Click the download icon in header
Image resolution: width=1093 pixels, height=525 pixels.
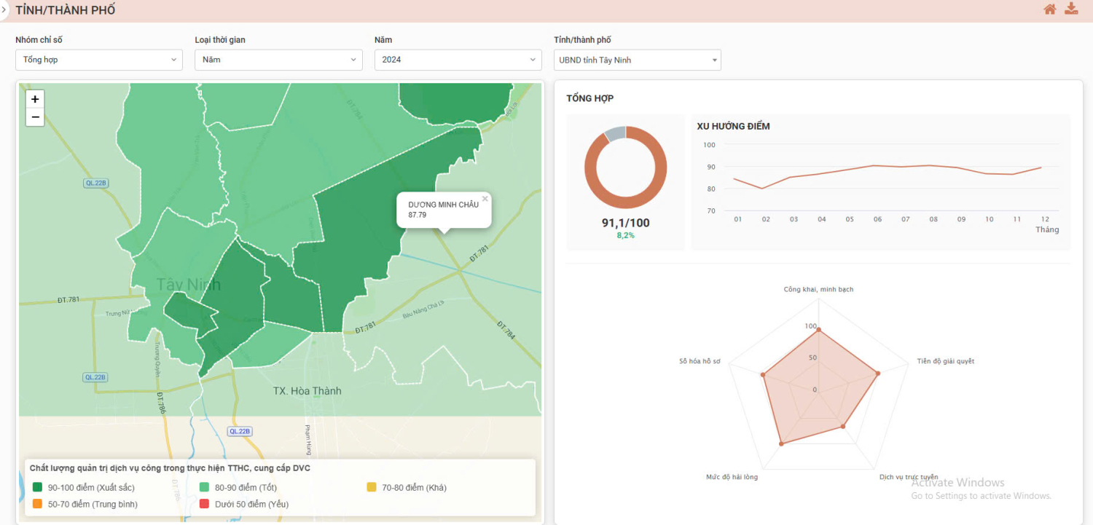tap(1071, 9)
